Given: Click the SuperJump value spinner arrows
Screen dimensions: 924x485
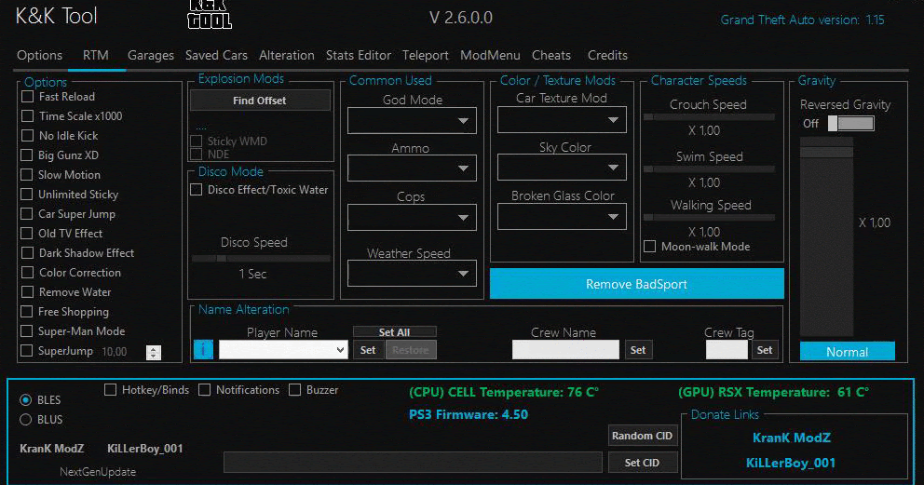Looking at the screenshot, I should (x=153, y=352).
